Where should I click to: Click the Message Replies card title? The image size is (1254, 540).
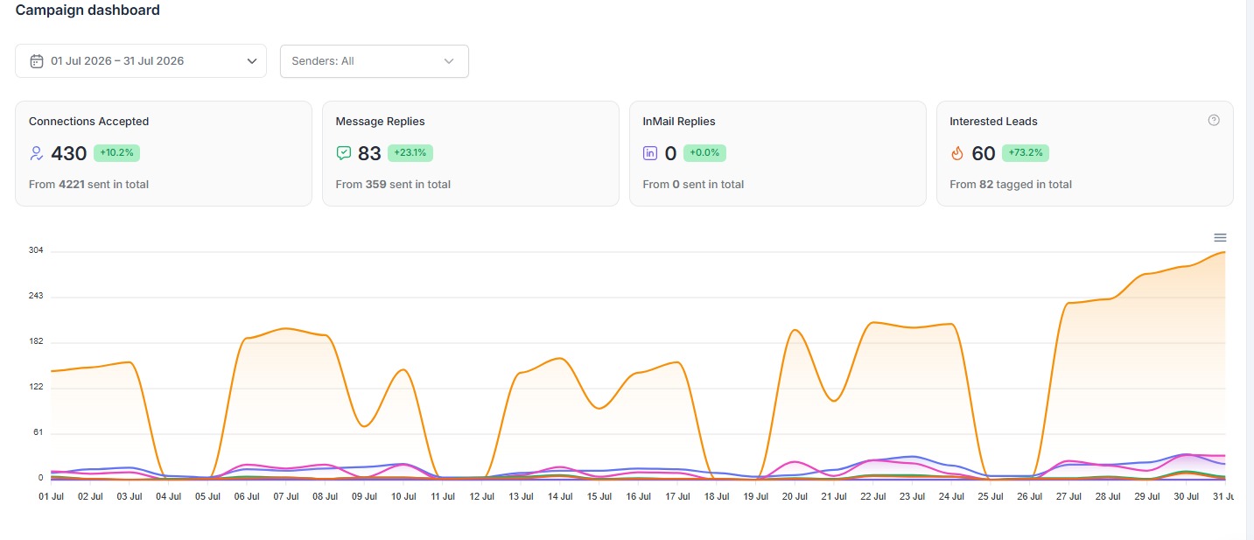click(381, 122)
